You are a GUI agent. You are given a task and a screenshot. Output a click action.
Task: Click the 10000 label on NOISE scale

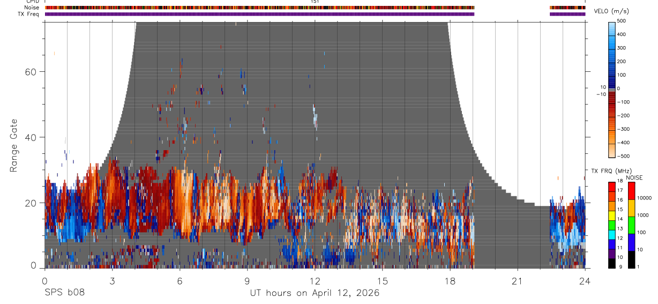tap(644, 198)
